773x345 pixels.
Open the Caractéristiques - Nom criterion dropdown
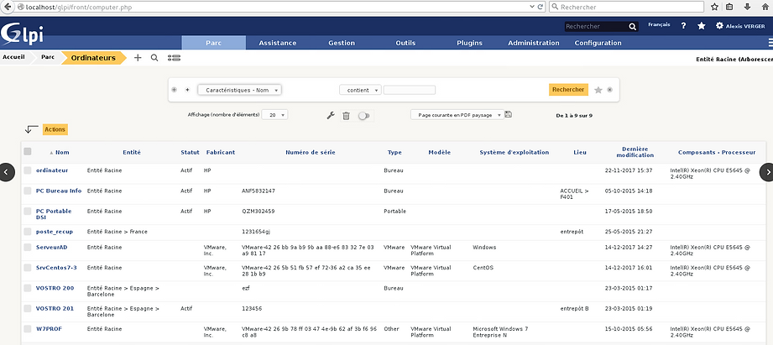[239, 90]
